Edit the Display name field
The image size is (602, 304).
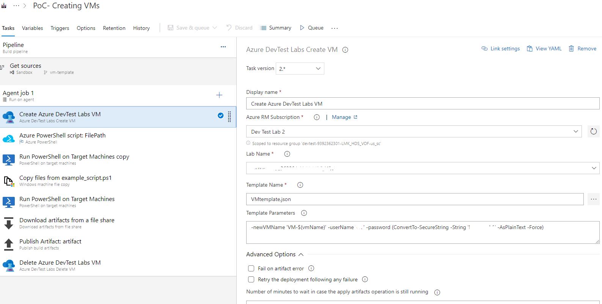423,104
